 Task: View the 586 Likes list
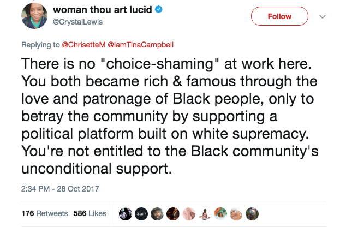click(x=90, y=213)
